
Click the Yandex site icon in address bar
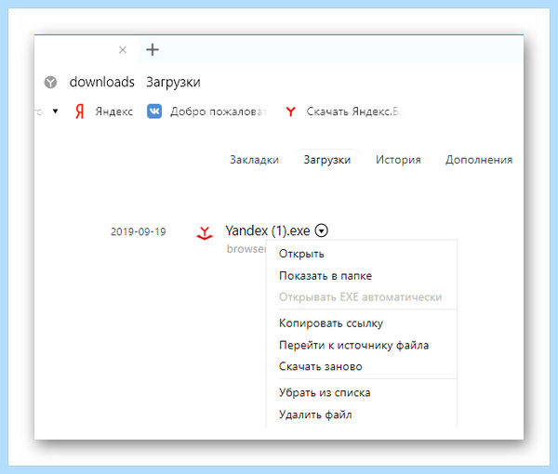50,82
